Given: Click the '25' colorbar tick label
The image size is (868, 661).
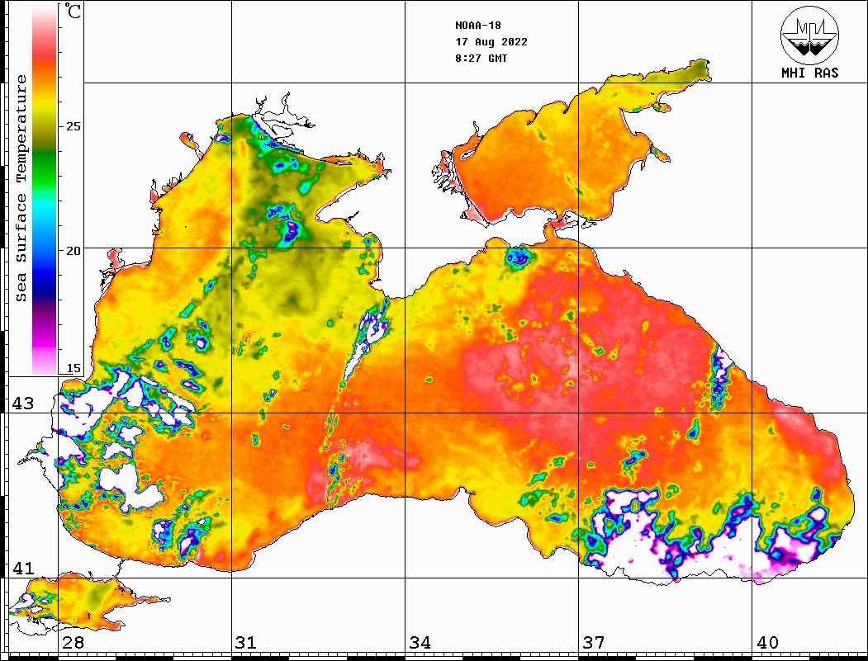Looking at the screenshot, I should (x=73, y=126).
